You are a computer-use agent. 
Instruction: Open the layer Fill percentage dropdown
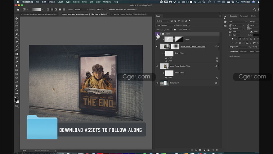[189, 30]
